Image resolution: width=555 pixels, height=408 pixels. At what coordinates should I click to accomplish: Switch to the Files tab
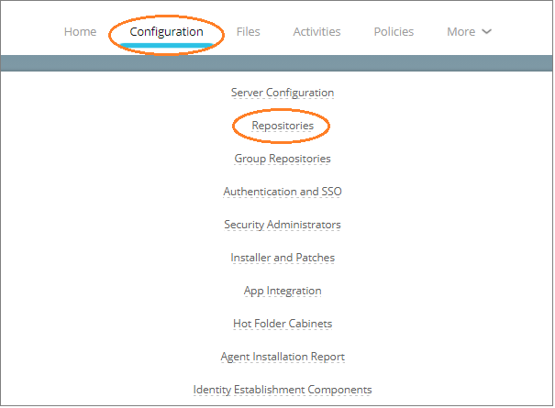248,32
